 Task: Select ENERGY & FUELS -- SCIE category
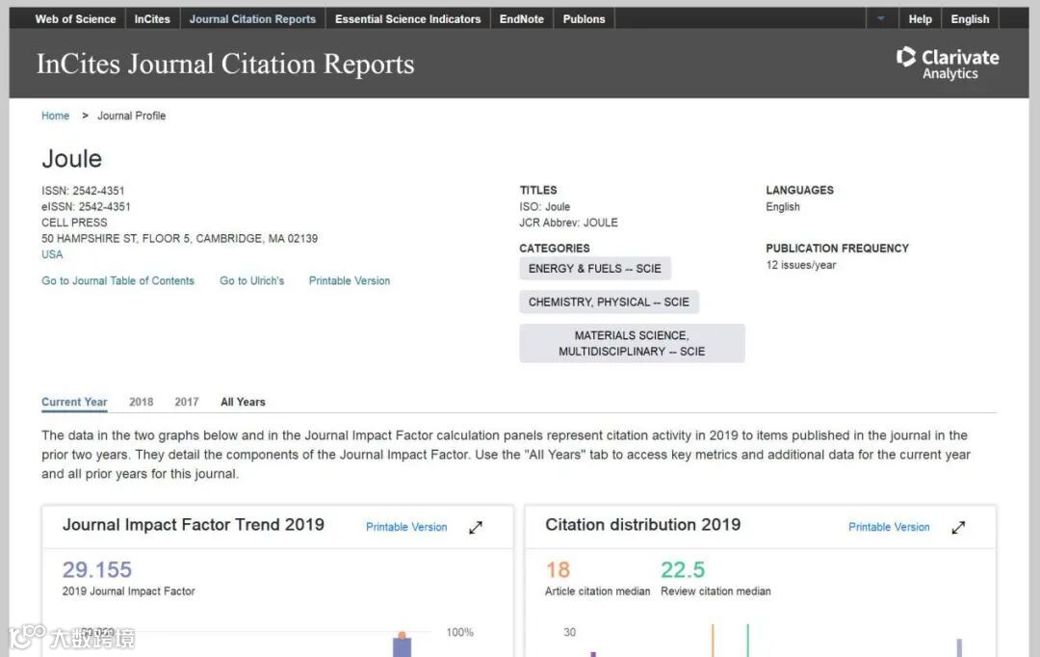pos(595,269)
